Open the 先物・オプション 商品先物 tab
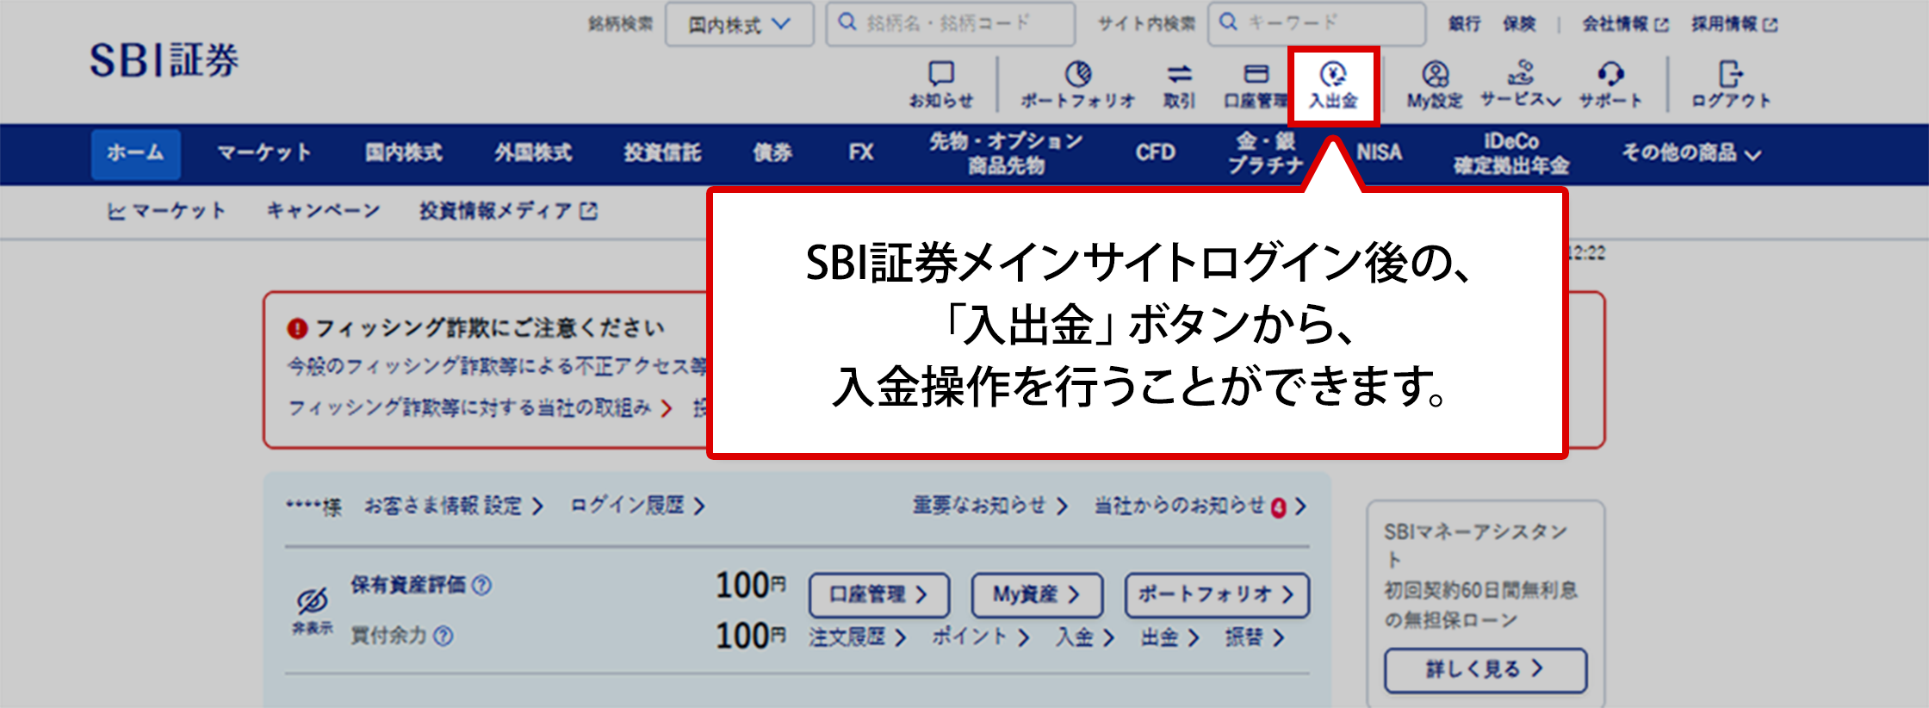 tap(1005, 153)
